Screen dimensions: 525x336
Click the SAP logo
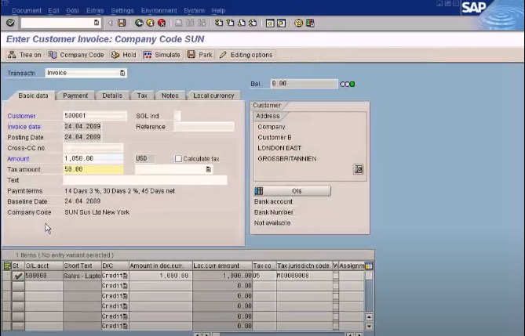click(x=474, y=7)
